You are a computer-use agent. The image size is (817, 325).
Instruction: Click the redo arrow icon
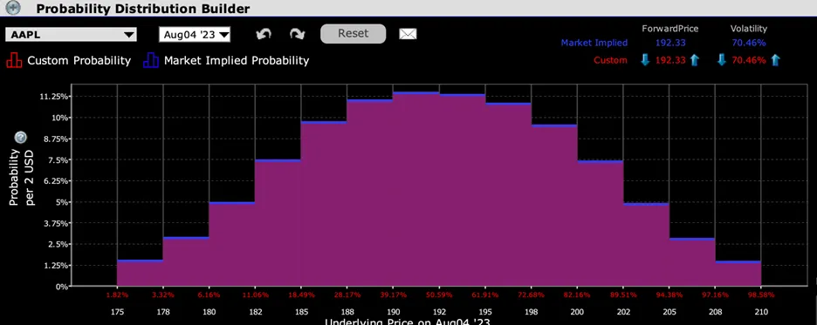click(297, 34)
